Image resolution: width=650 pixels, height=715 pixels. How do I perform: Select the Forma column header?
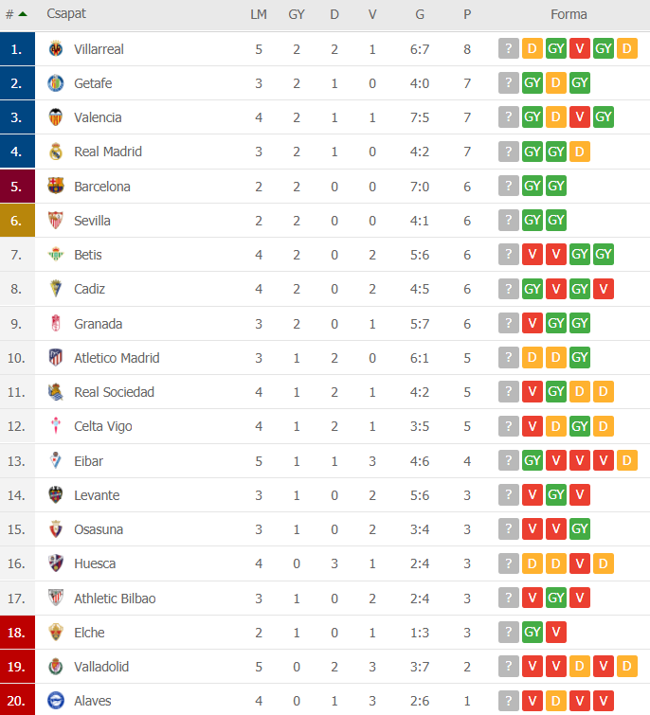point(569,14)
